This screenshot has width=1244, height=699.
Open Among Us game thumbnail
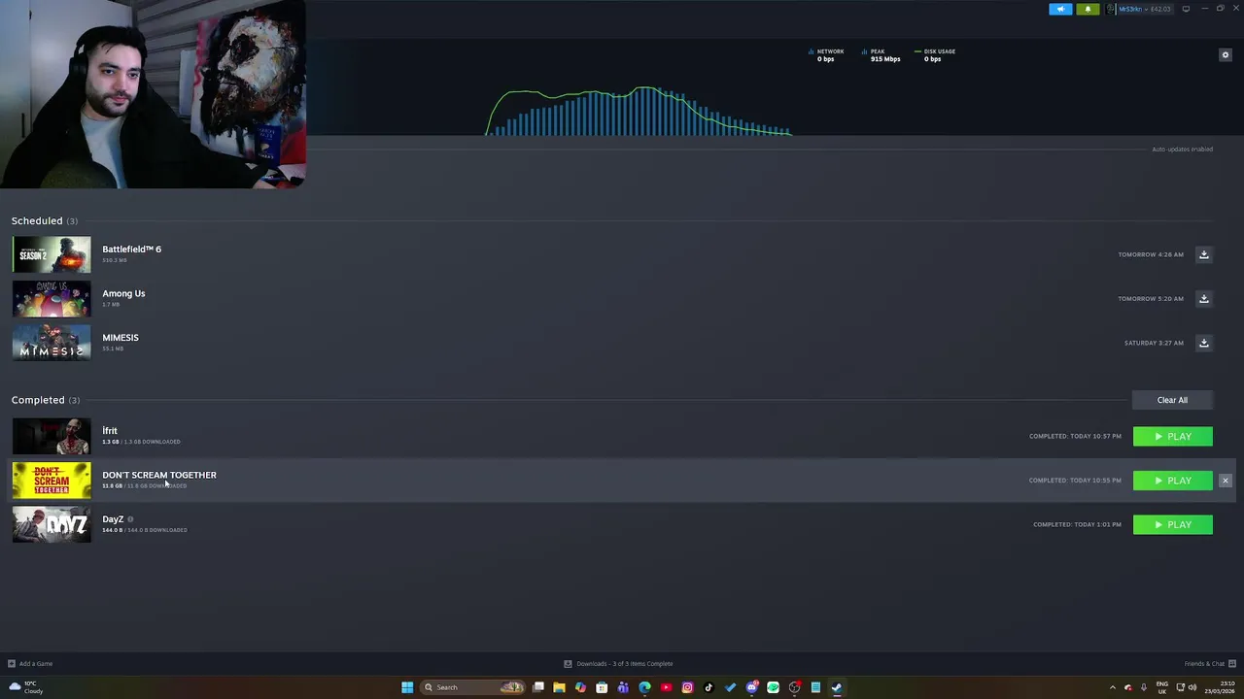(x=52, y=299)
